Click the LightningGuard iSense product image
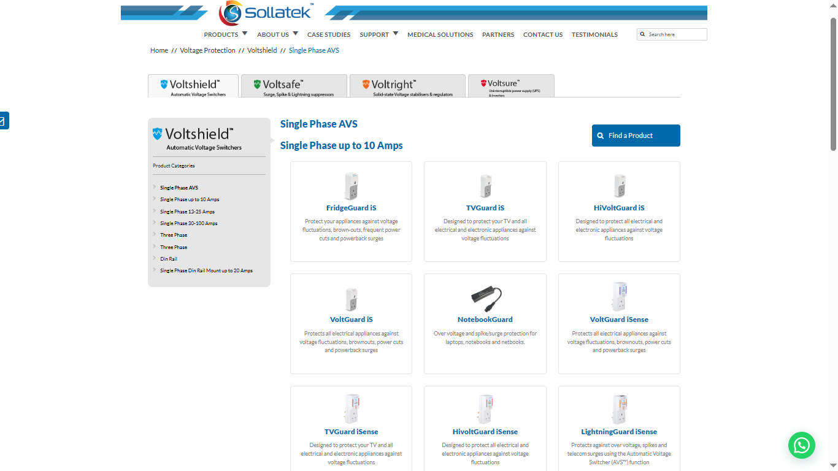 [x=618, y=410]
